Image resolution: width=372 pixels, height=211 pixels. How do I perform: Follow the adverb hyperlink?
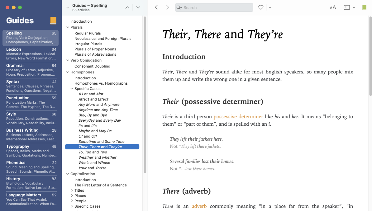(x=199, y=206)
